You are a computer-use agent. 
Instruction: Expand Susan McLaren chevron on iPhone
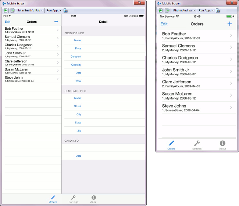click(231, 95)
